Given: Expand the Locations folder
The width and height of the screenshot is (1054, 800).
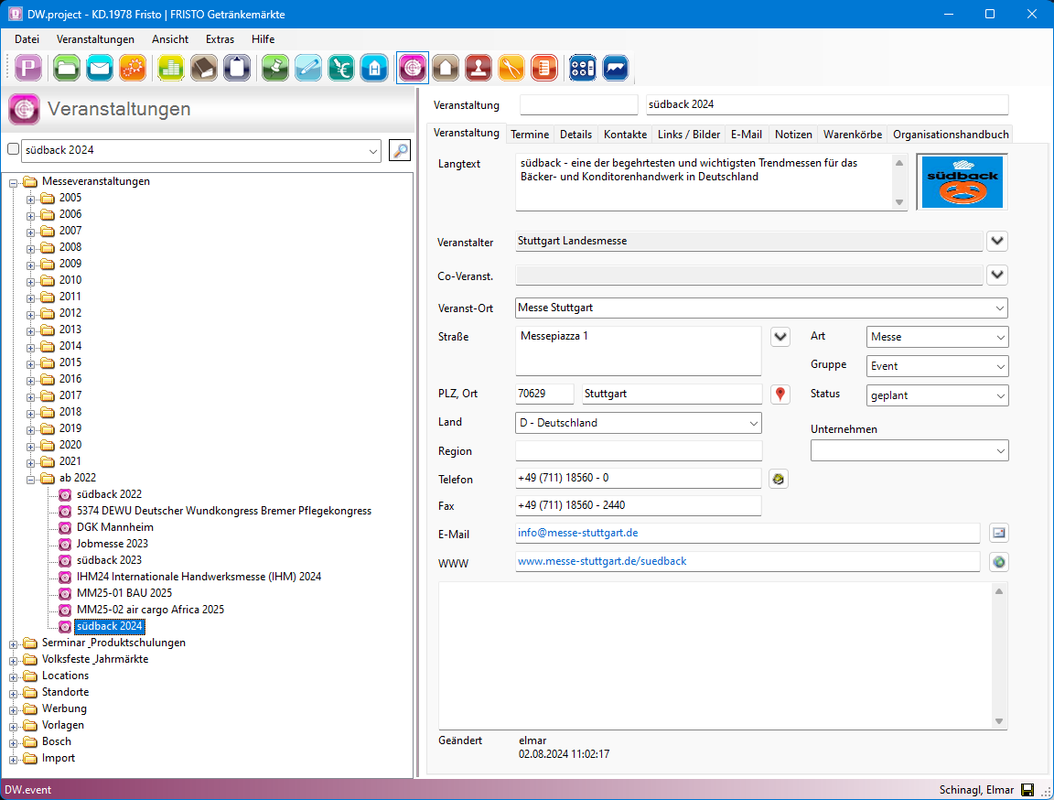Looking at the screenshot, I should [13, 677].
